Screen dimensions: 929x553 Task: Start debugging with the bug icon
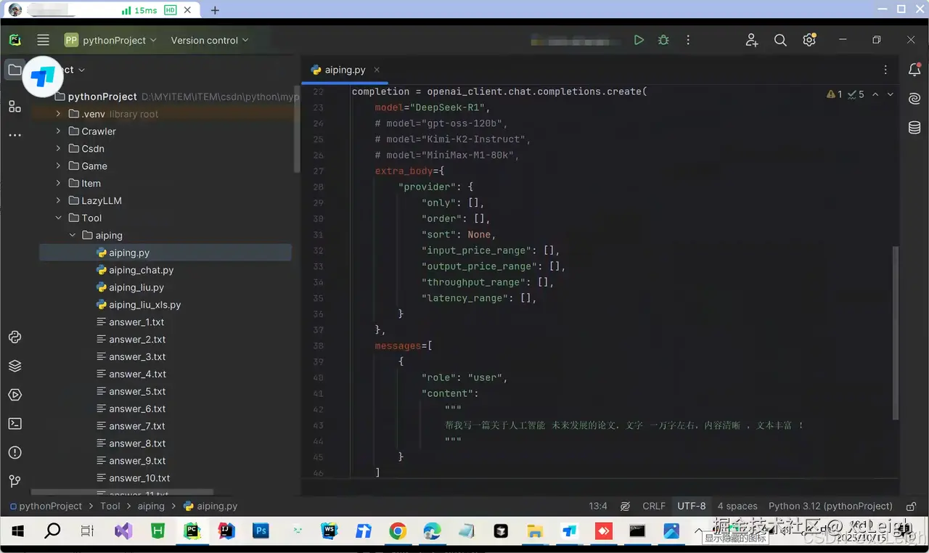pos(663,41)
